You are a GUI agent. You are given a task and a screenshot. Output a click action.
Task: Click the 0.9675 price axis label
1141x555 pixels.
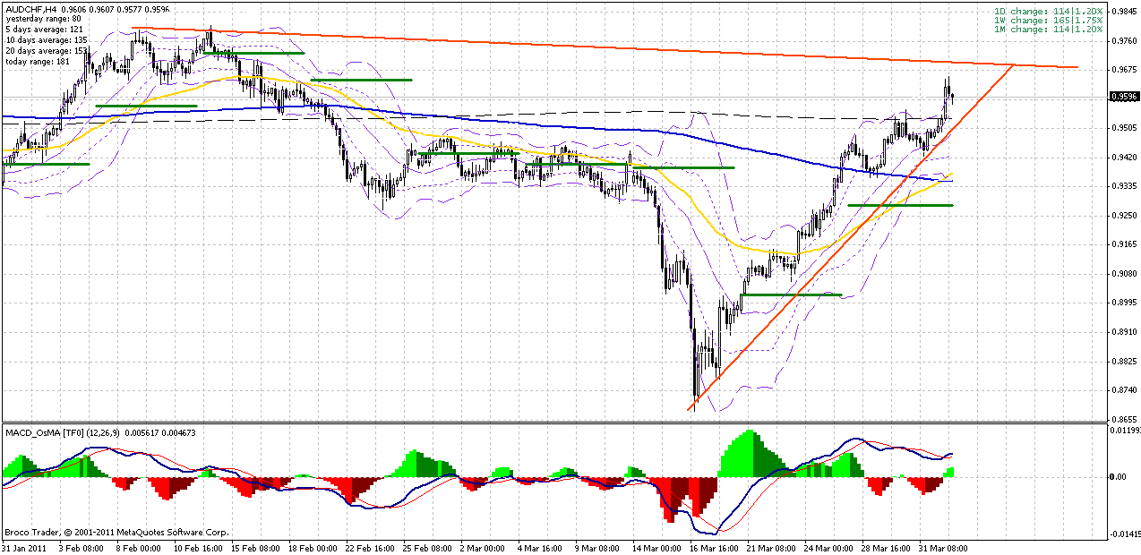point(1124,70)
